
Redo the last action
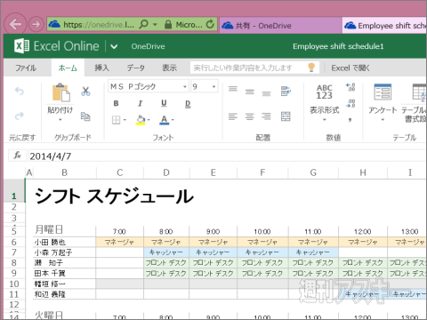(20, 116)
